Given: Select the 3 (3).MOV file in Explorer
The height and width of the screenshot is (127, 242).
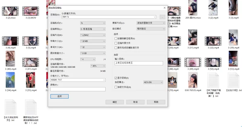Looking at the screenshot, I should pos(31,11).
